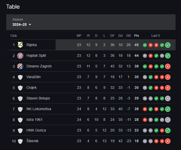Click the Dinamo Zagreb club crest
181x150 pixels.
[20, 66]
